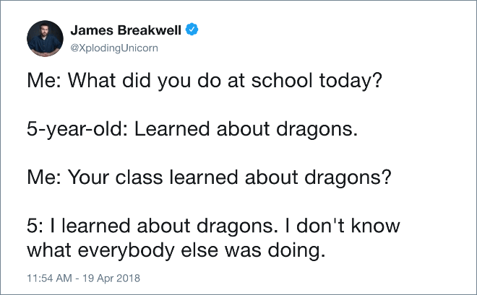This screenshot has height=295, width=477.
Task: Click the '5: I learned about dragons' line
Action: tap(213, 226)
